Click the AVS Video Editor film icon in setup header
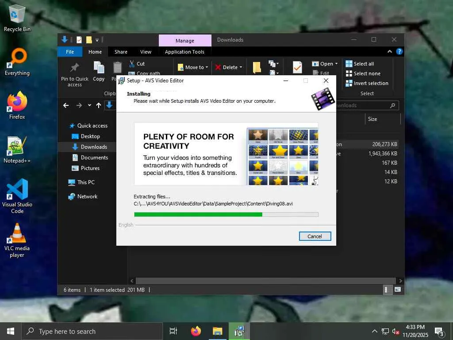 (x=322, y=99)
